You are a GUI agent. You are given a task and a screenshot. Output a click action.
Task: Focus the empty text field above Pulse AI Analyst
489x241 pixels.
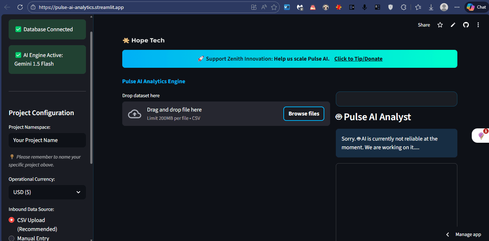tap(397, 99)
